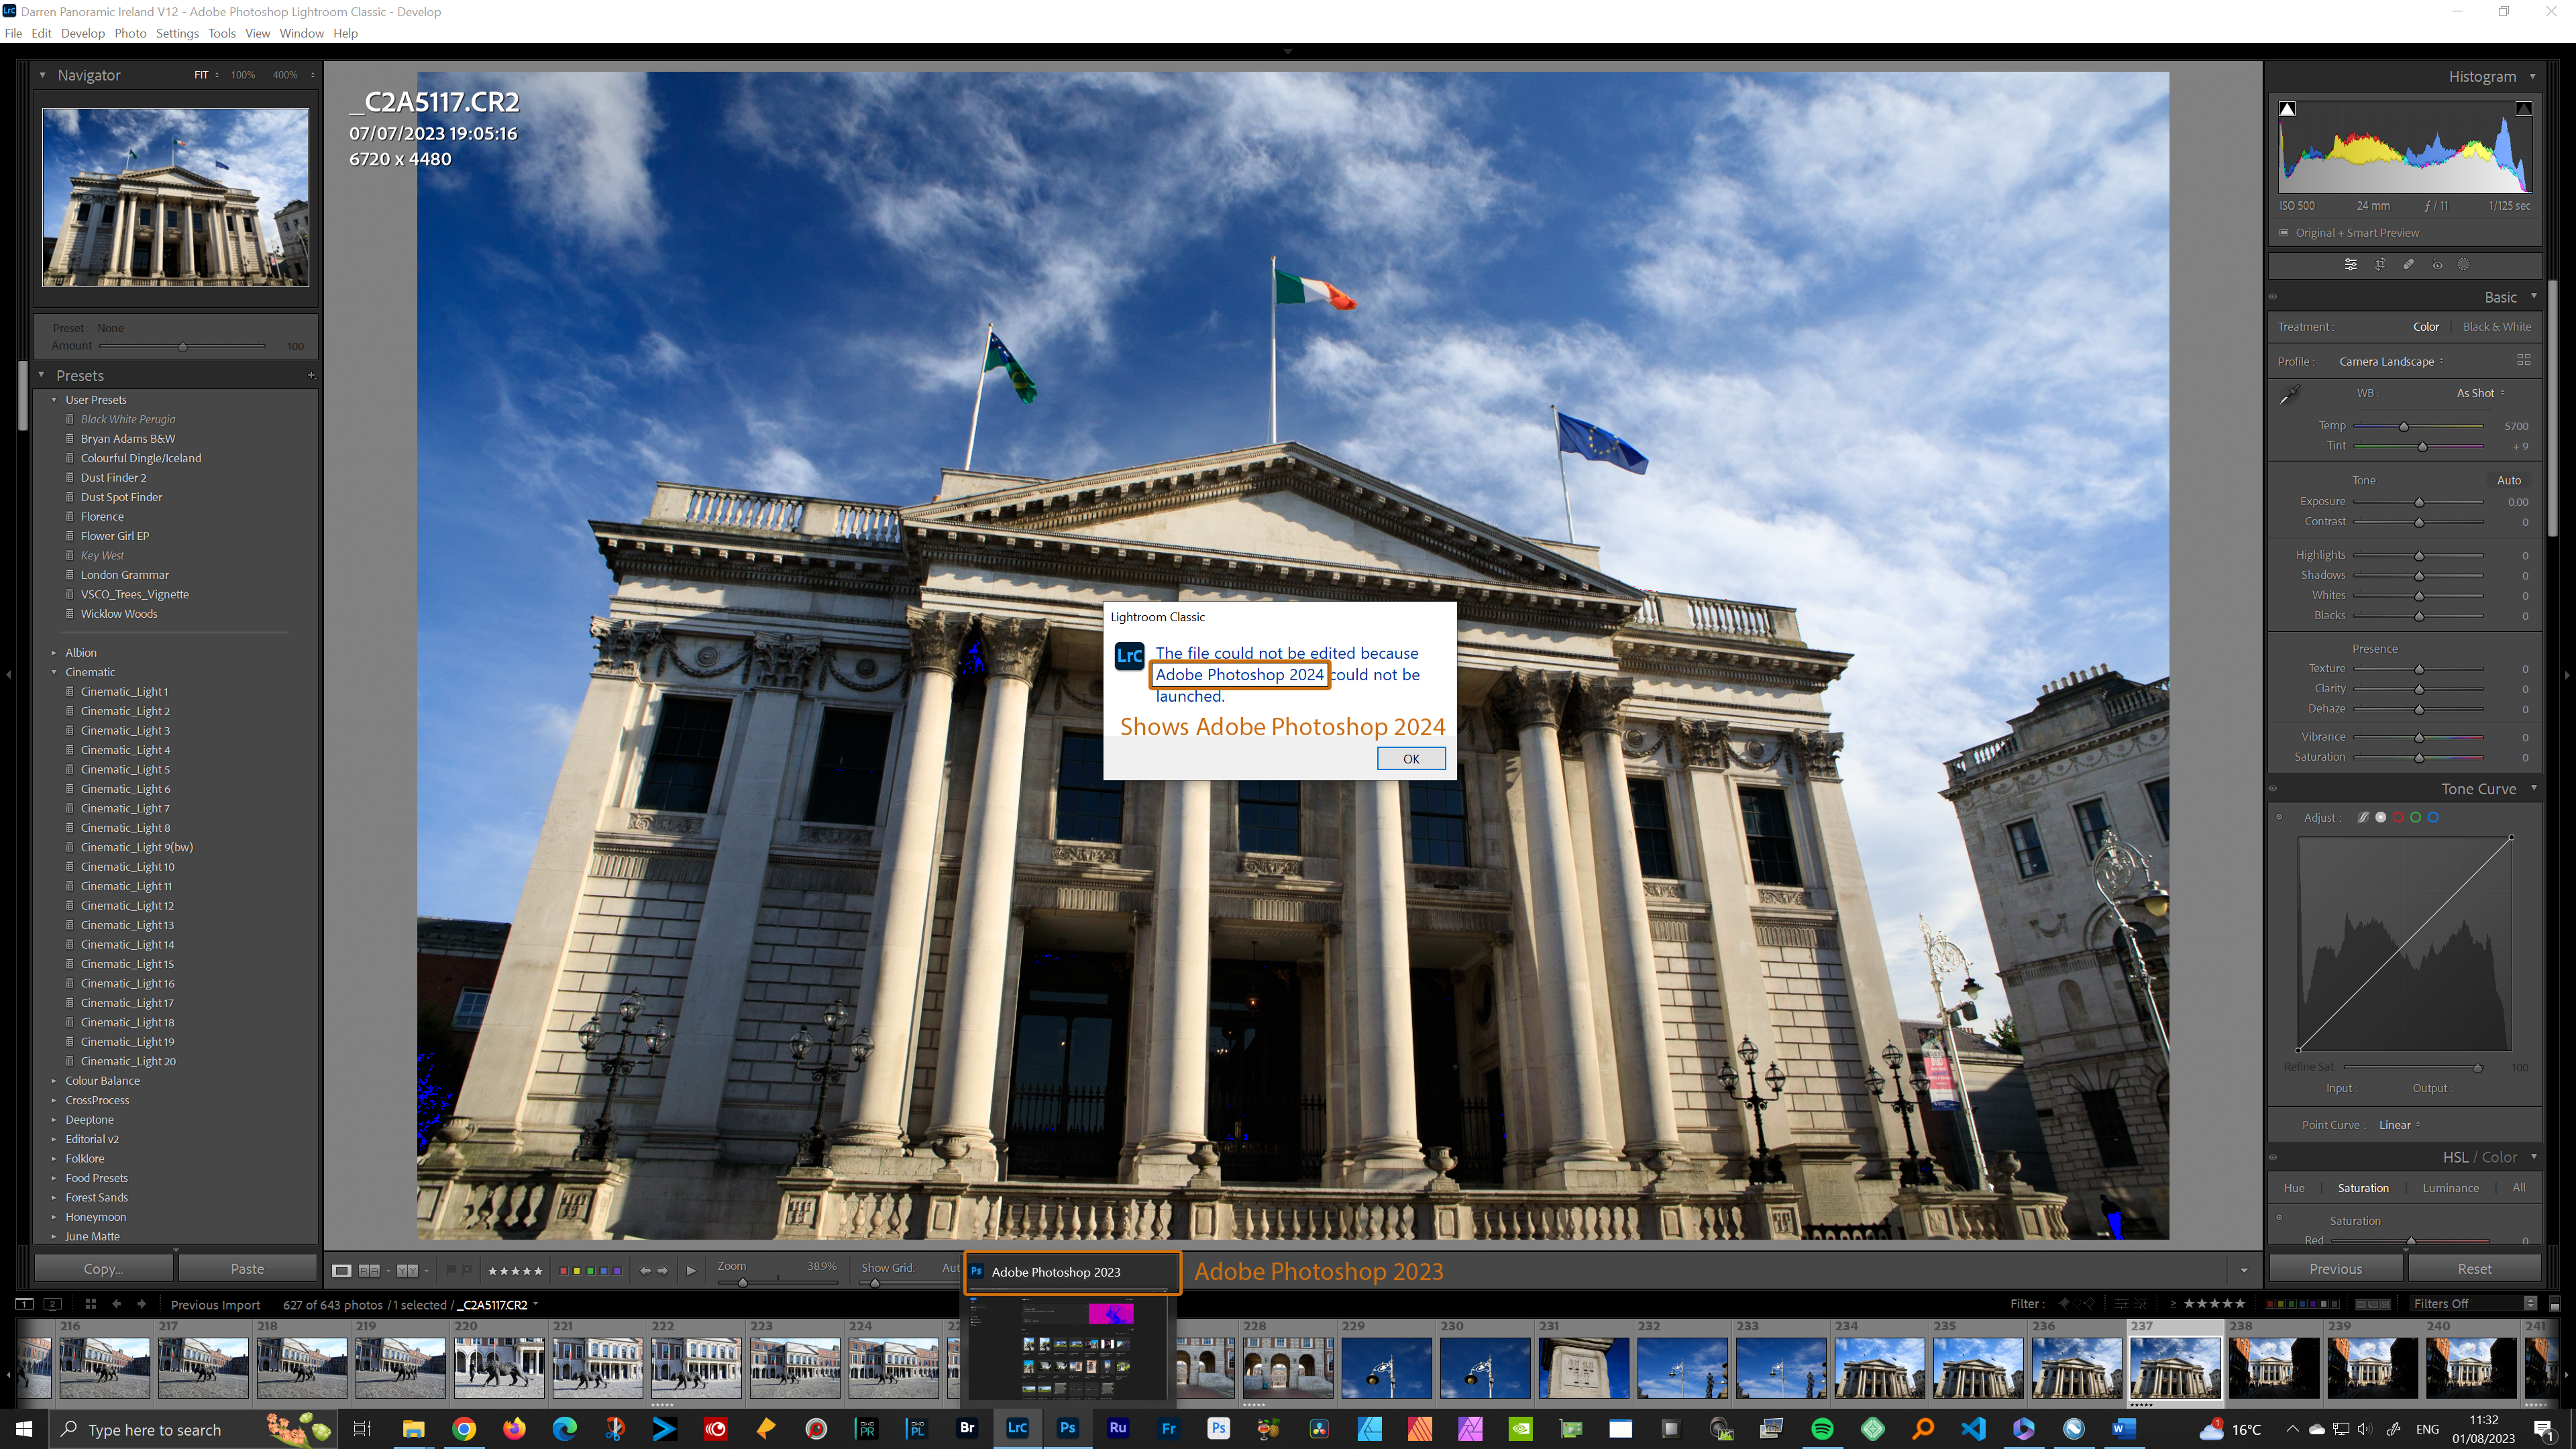This screenshot has height=1449, width=2576.
Task: Select the Red Eye correction tool
Action: (2437, 265)
